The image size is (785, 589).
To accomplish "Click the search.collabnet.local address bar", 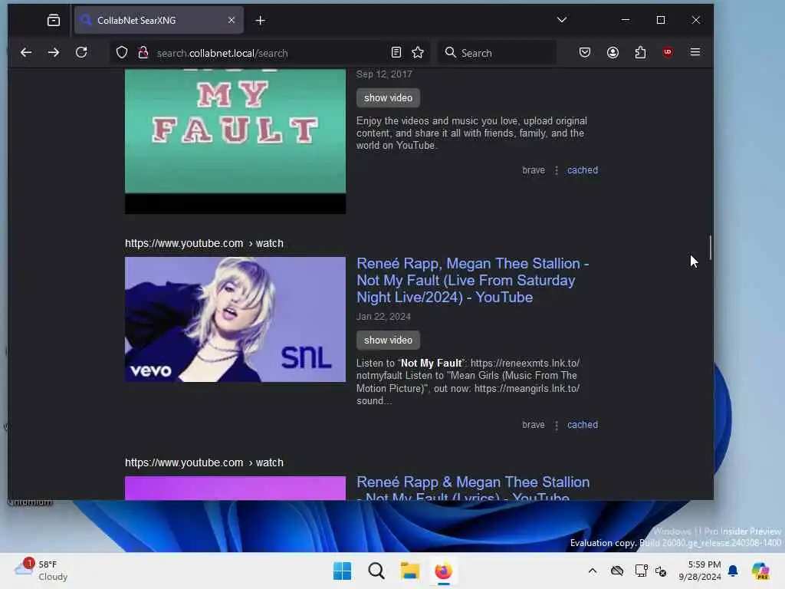I will coord(271,53).
